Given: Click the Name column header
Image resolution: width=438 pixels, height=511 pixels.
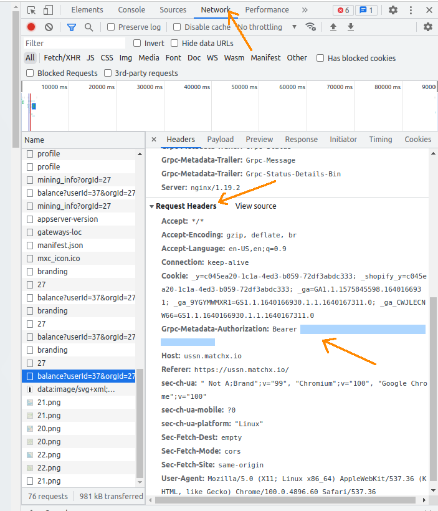Looking at the screenshot, I should 83,140.
